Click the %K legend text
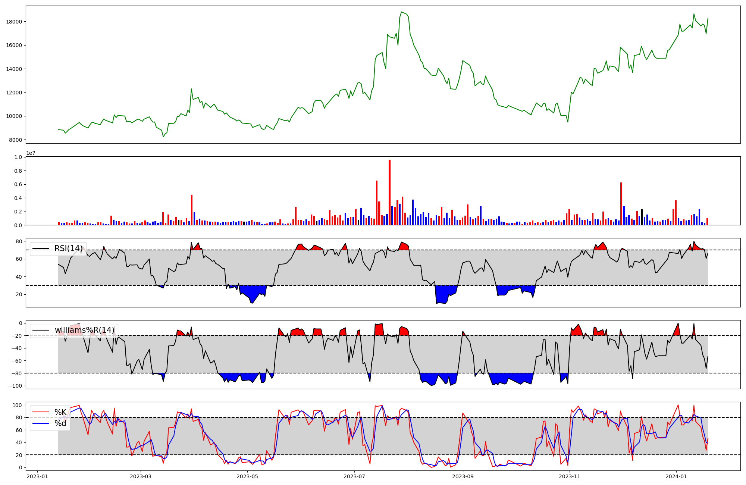This screenshot has width=746, height=485. (x=60, y=412)
